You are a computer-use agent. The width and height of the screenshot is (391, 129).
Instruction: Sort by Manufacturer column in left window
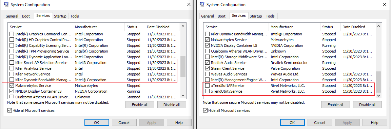[99, 27]
